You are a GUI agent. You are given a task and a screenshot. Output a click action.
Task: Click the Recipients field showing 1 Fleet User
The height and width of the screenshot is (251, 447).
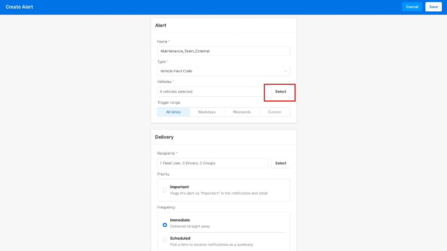click(212, 163)
